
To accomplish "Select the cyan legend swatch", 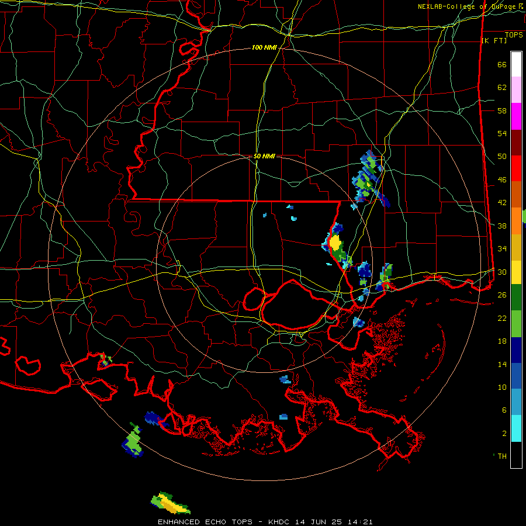I will pyautogui.click(x=516, y=428).
